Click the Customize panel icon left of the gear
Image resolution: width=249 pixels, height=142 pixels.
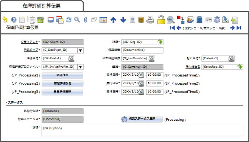[x=208, y=20]
